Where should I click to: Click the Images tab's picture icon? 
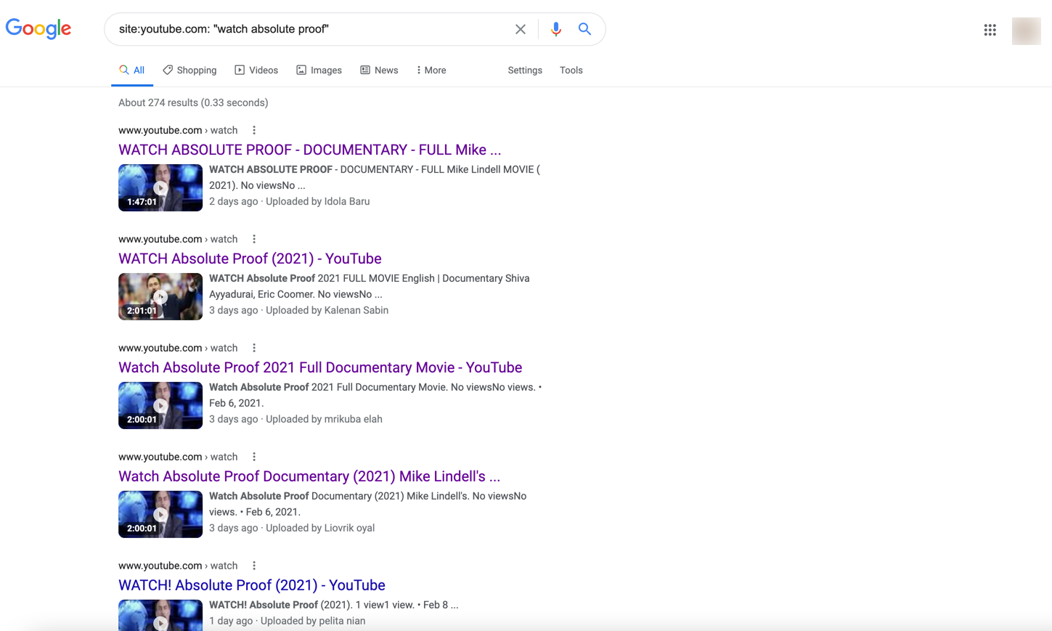point(301,70)
